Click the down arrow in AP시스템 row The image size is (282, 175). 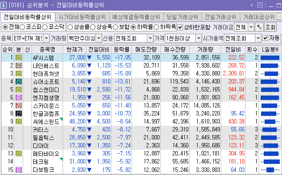tap(89, 58)
